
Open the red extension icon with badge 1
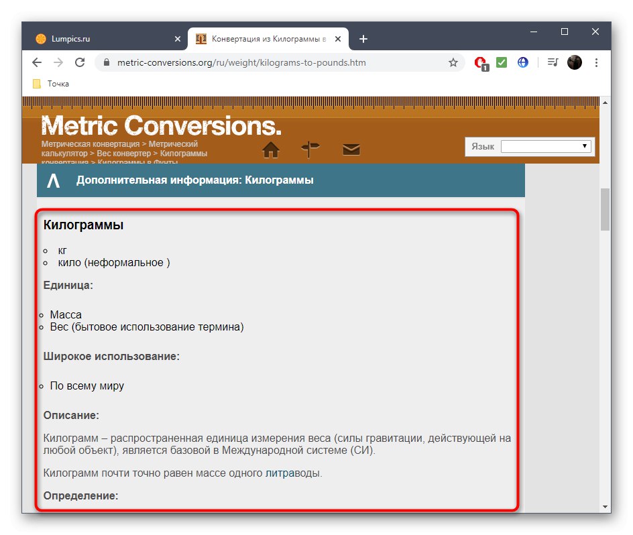click(481, 64)
